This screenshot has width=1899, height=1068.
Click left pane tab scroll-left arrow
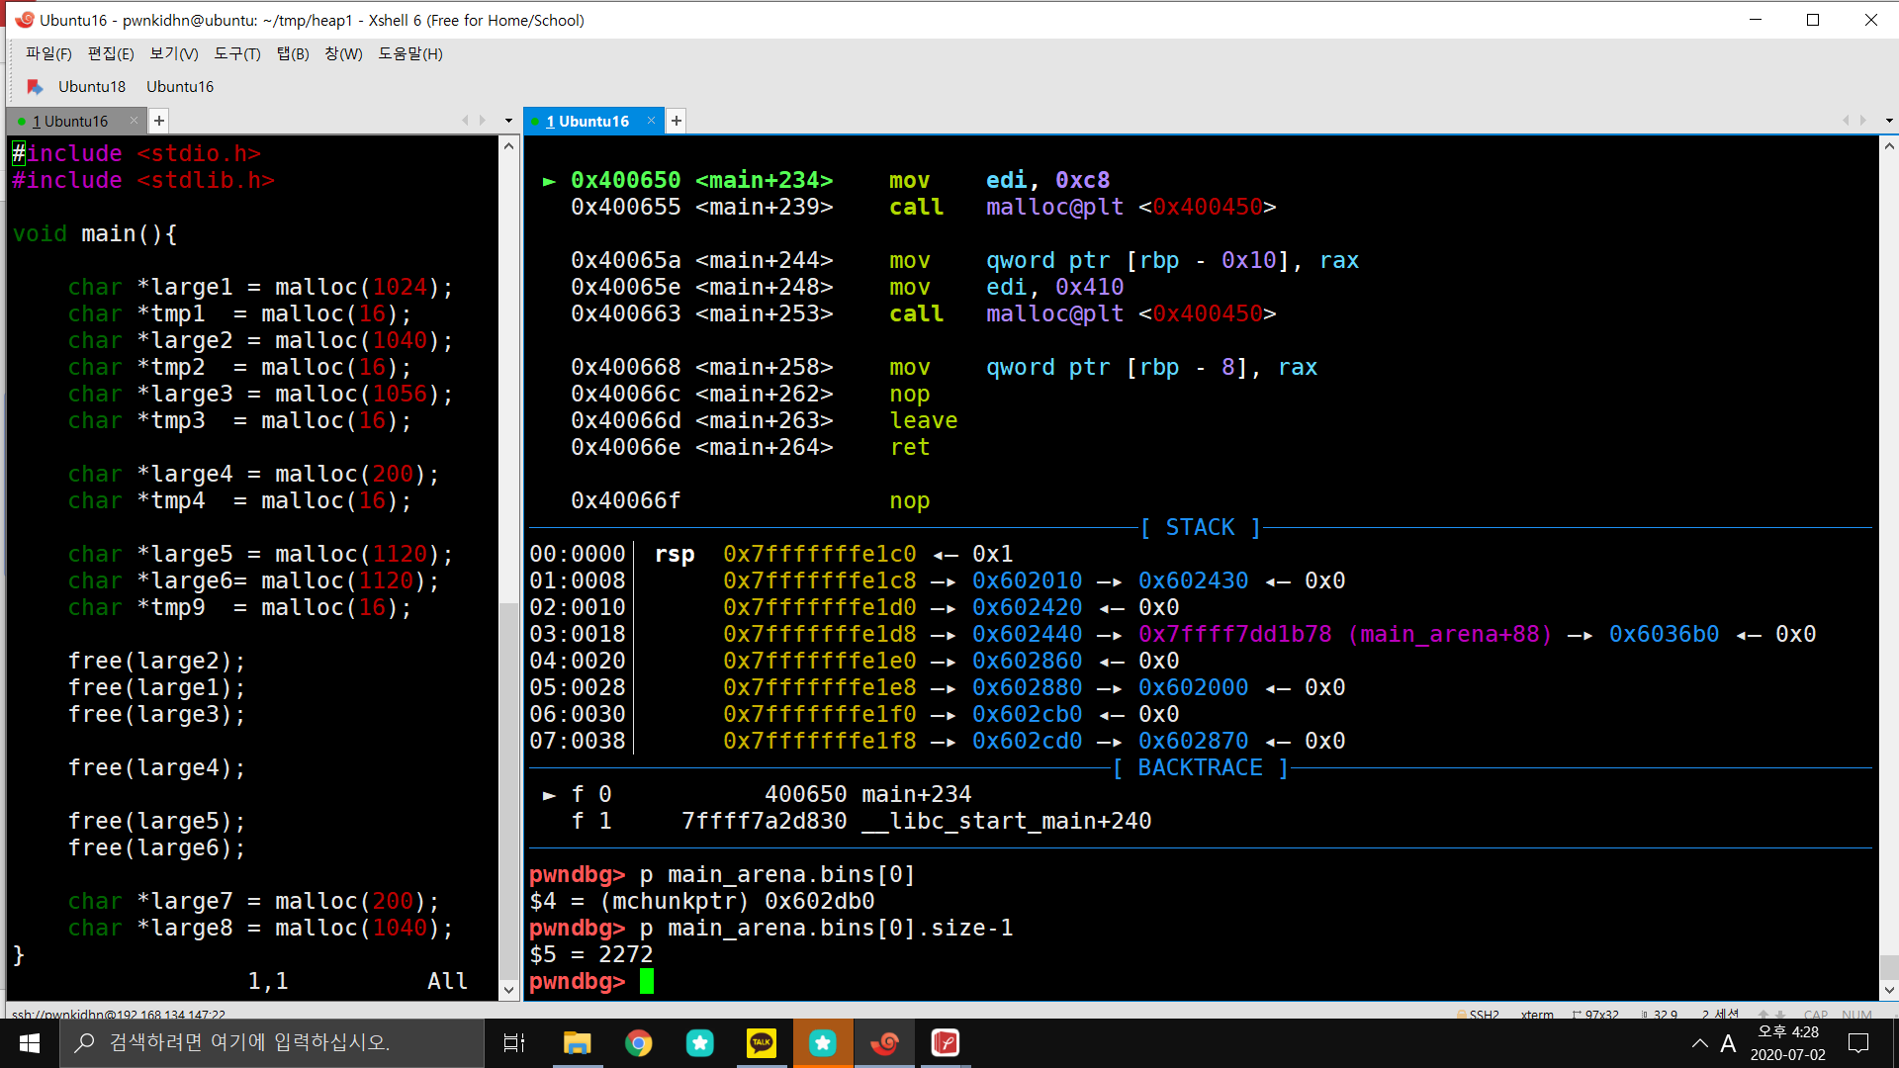coord(465,121)
